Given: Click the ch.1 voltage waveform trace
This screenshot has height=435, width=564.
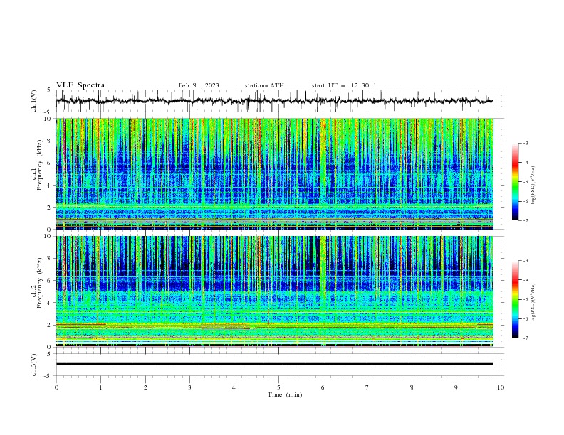Looking at the screenshot, I should coord(274,101).
